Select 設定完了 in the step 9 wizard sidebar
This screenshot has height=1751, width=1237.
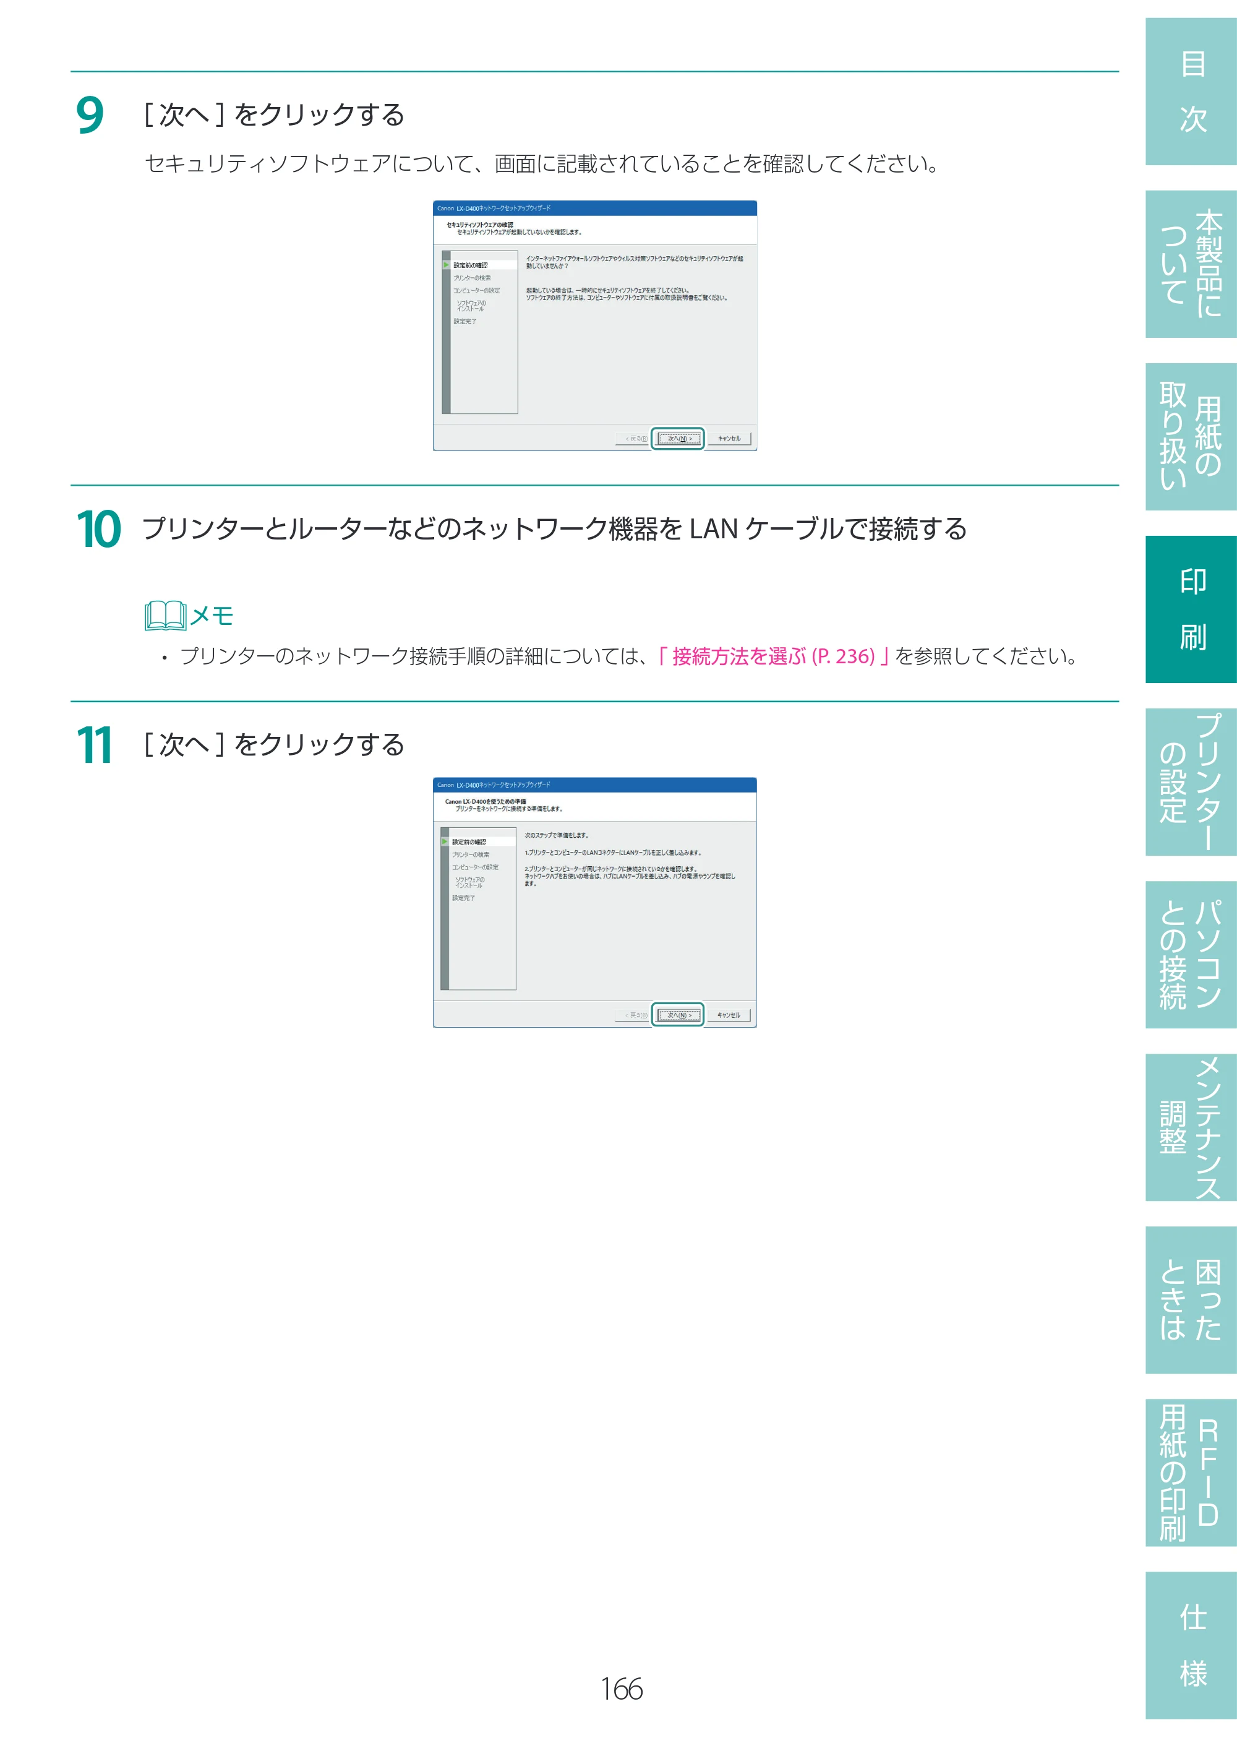(465, 321)
